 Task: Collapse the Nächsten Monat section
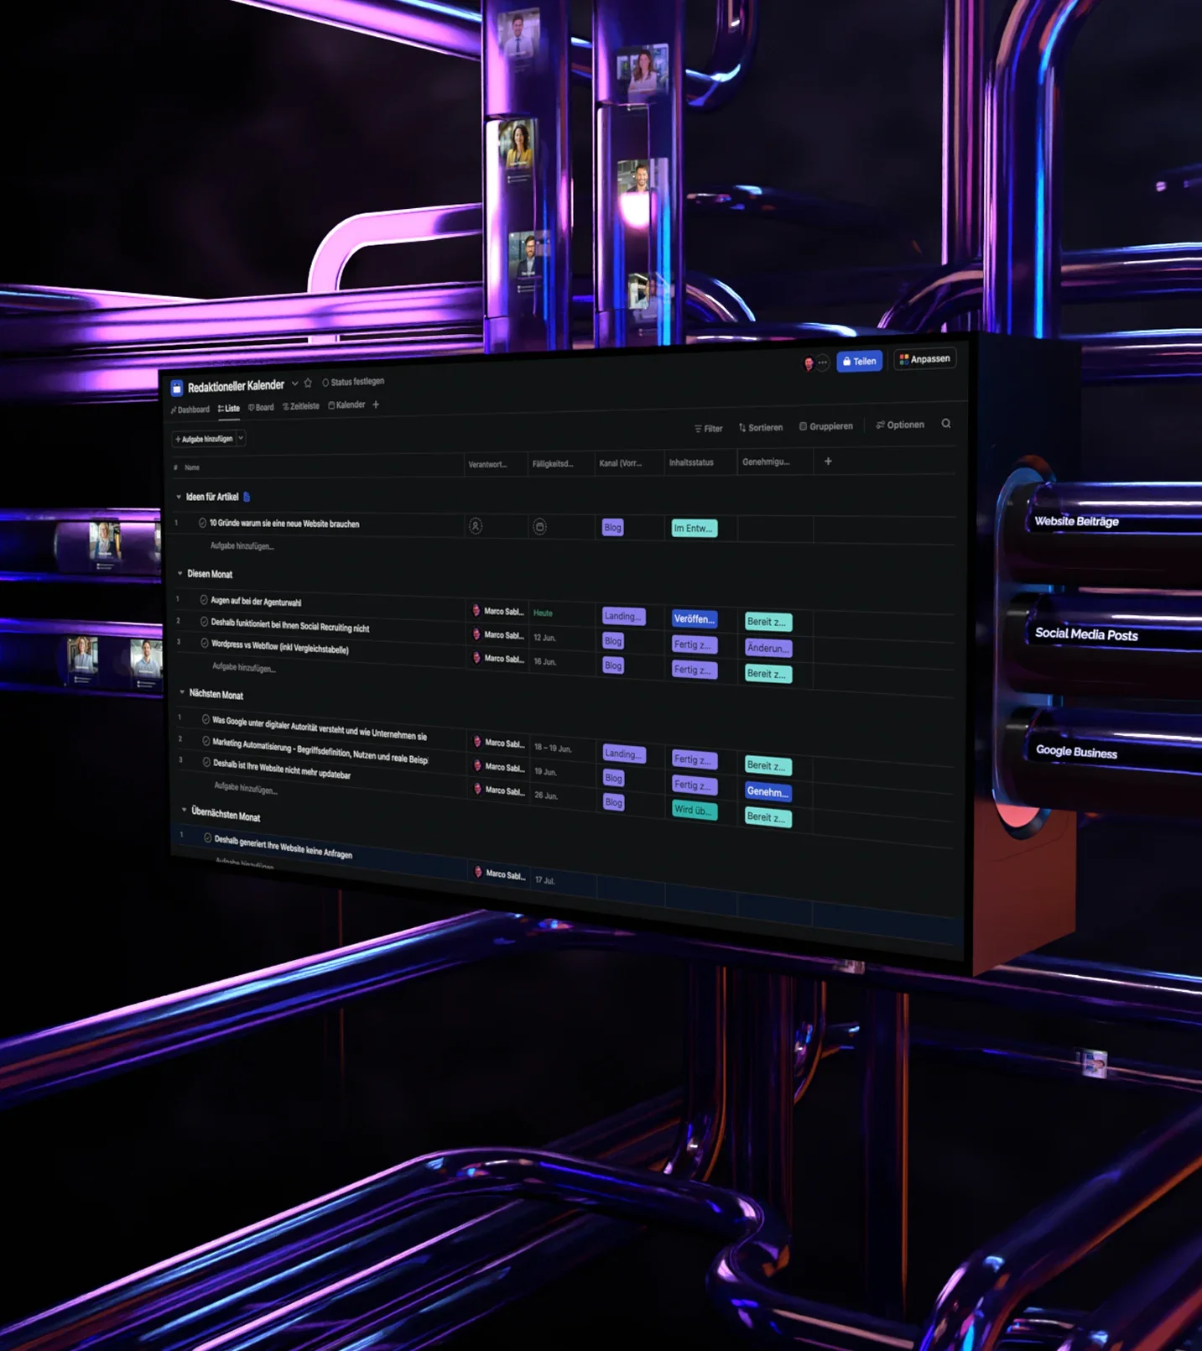(x=182, y=692)
